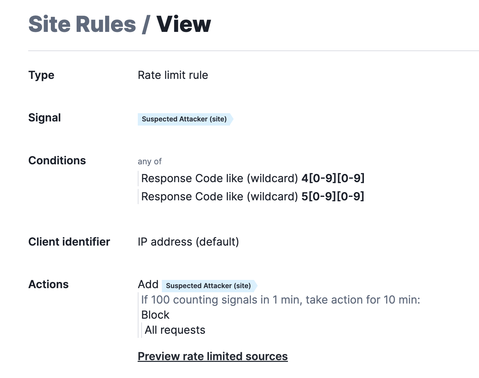Select the counting signals threshold text
Screen dimensions: 479x378
point(280,299)
